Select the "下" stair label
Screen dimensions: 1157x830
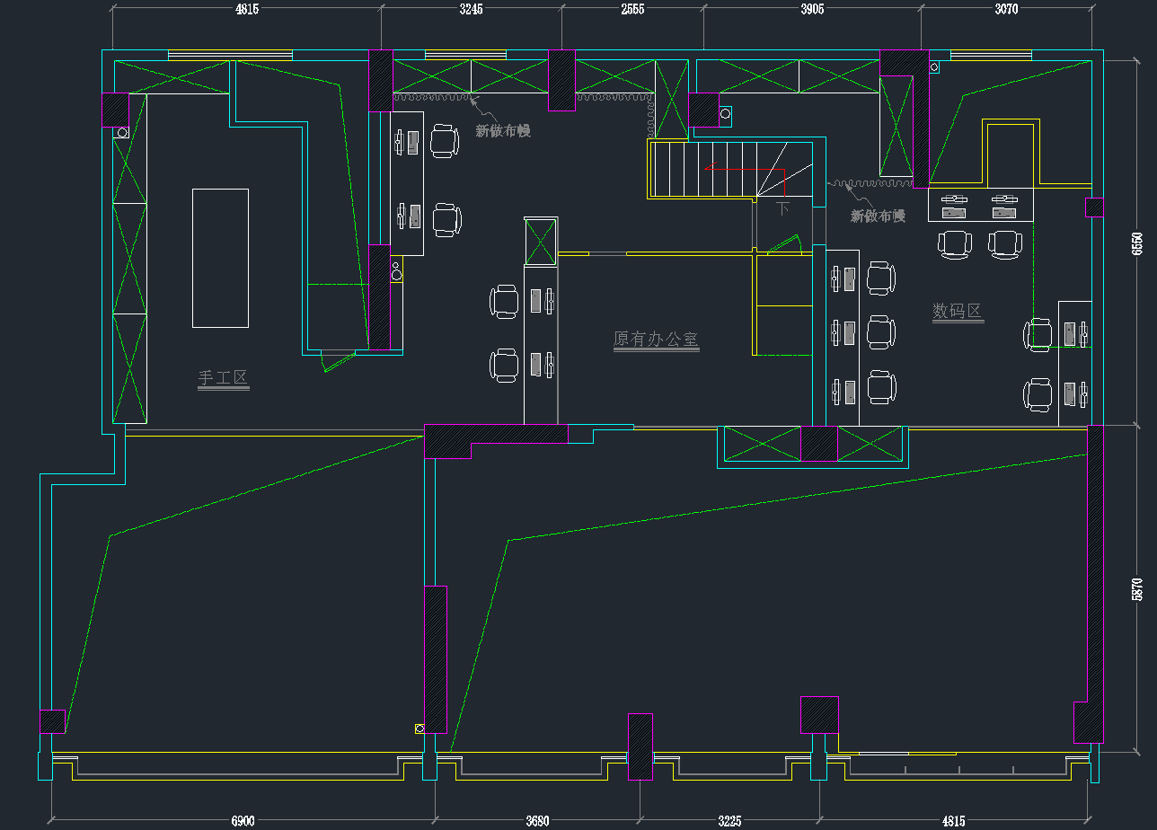click(782, 208)
